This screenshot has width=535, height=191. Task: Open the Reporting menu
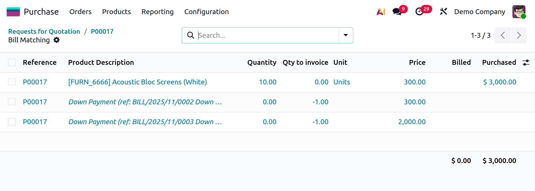(x=157, y=12)
